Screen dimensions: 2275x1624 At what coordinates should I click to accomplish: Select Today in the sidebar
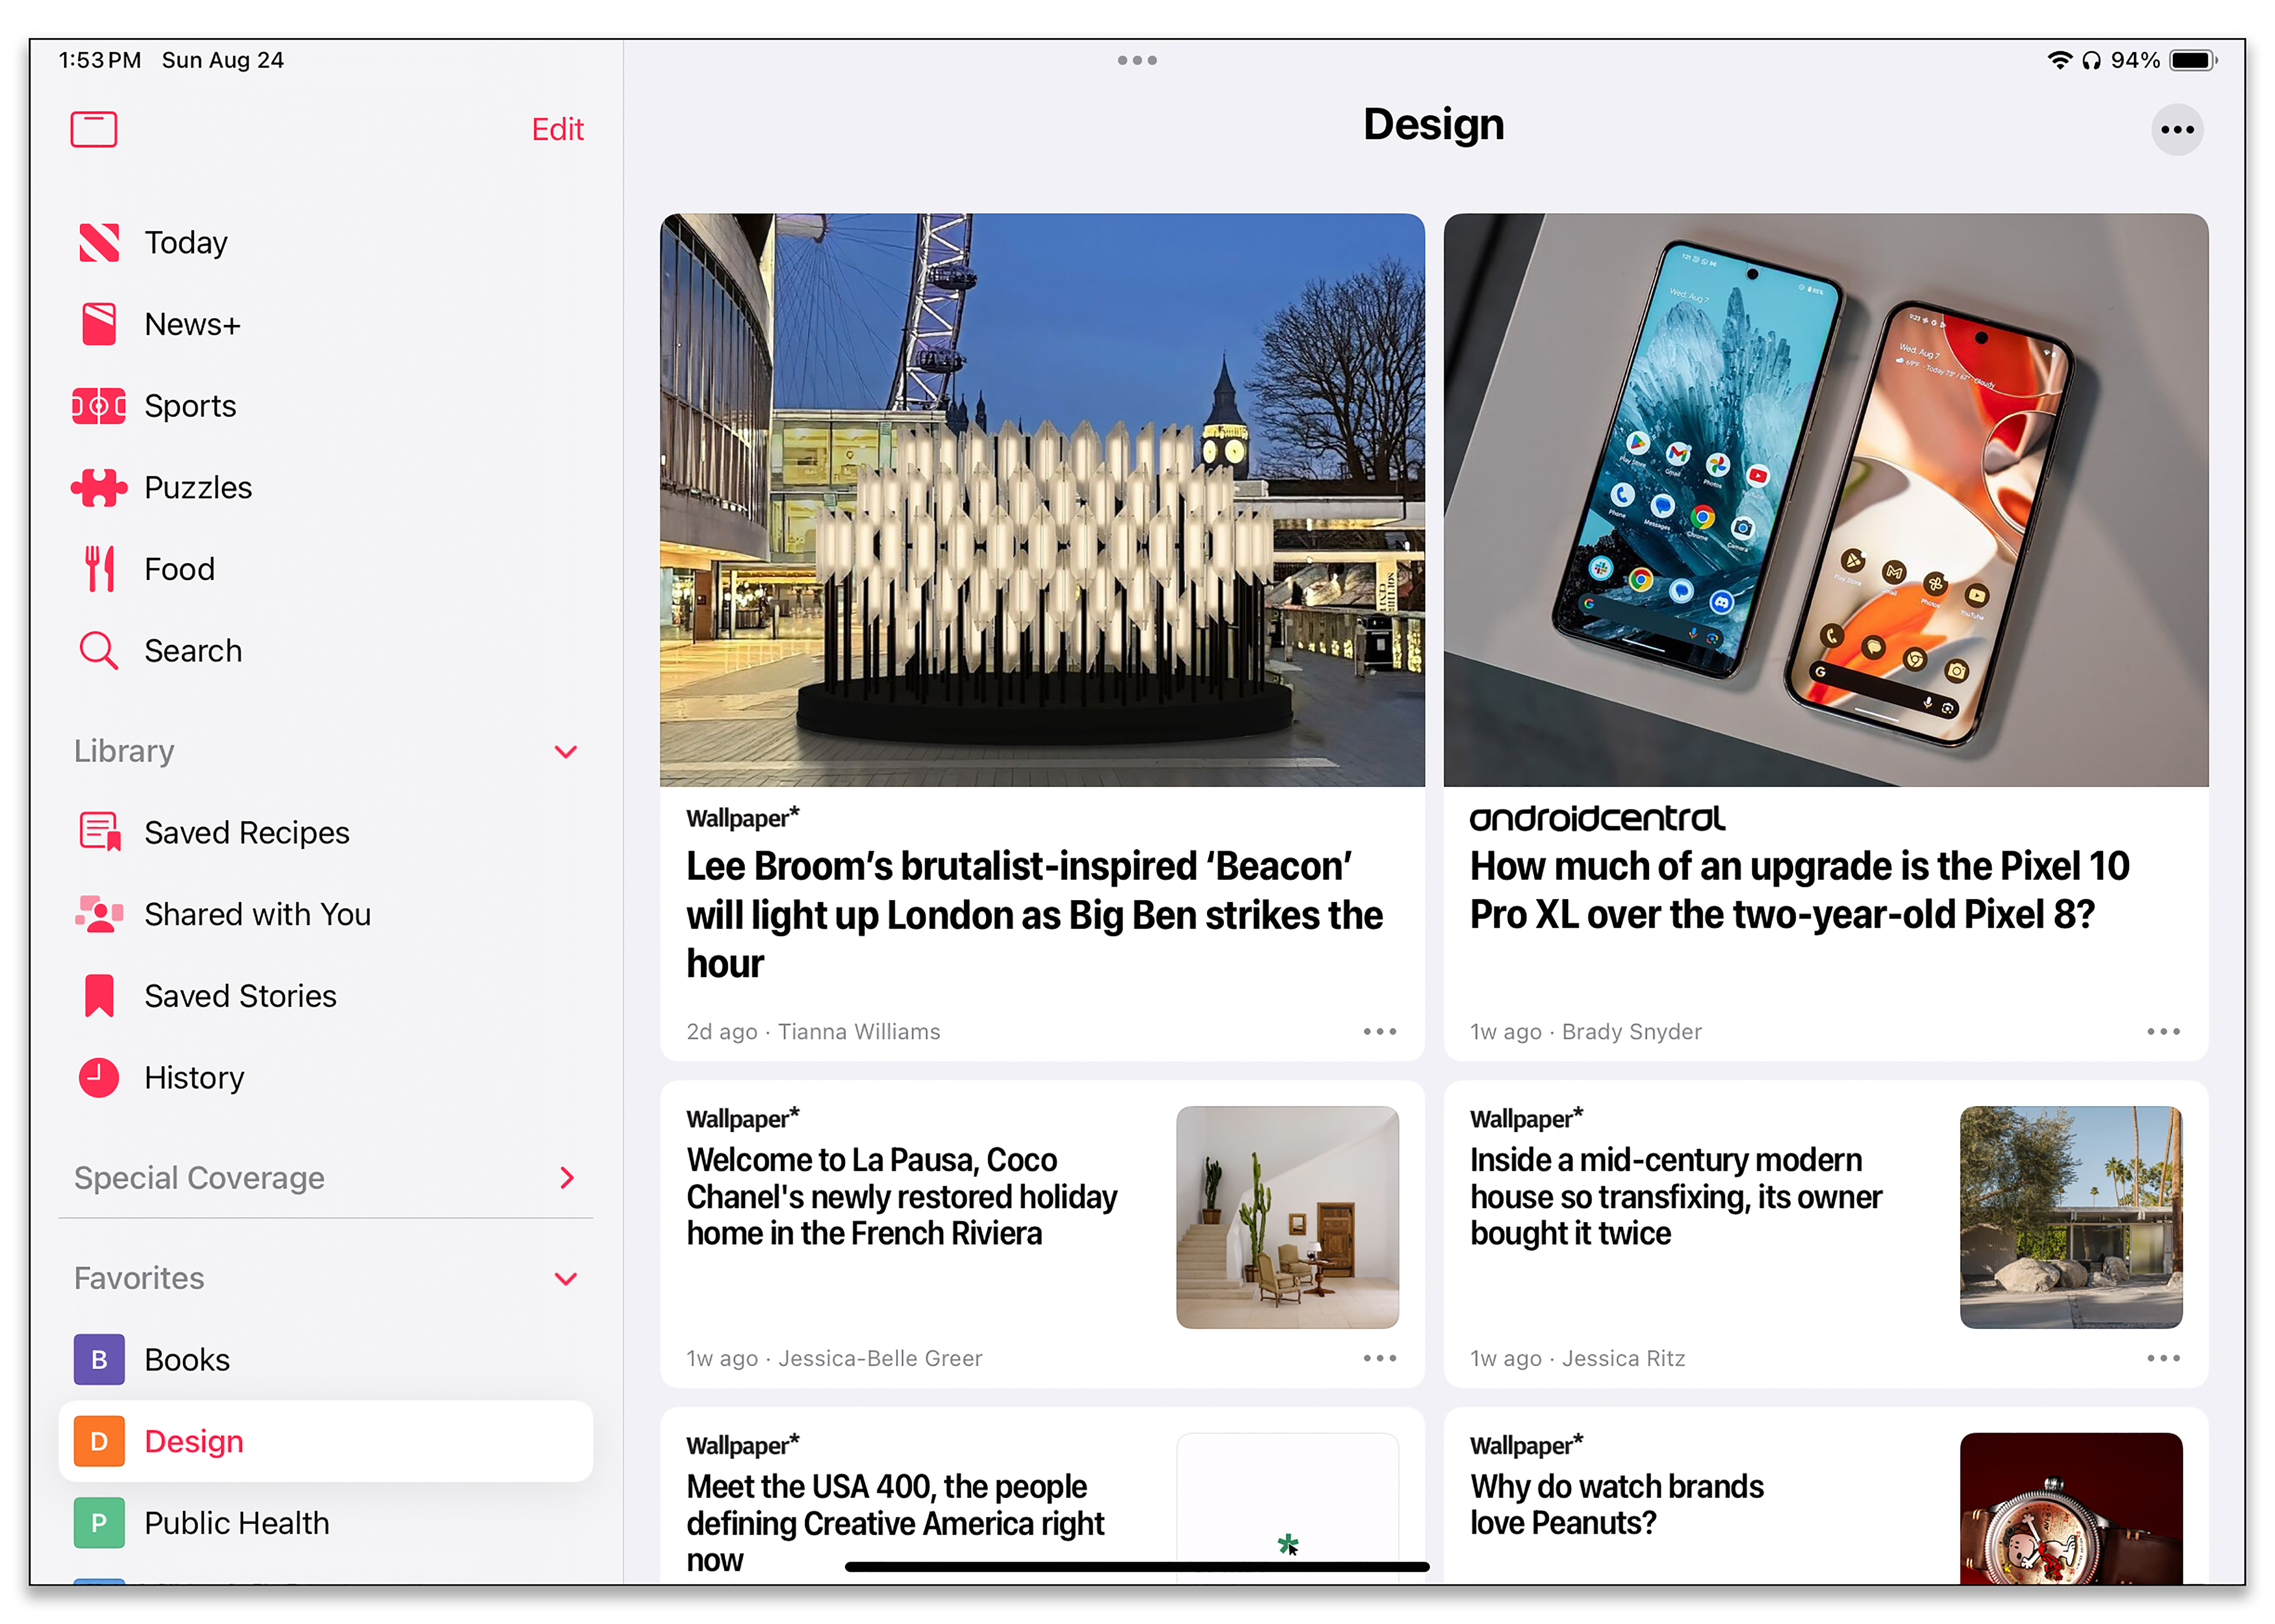(x=186, y=242)
